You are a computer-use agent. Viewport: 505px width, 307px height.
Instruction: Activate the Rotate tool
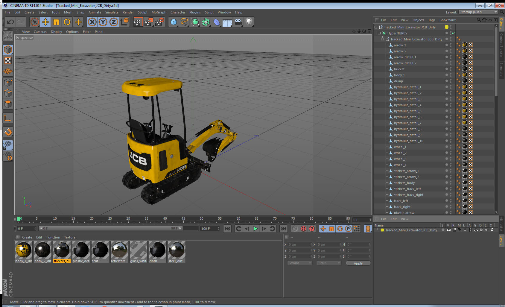coord(67,22)
